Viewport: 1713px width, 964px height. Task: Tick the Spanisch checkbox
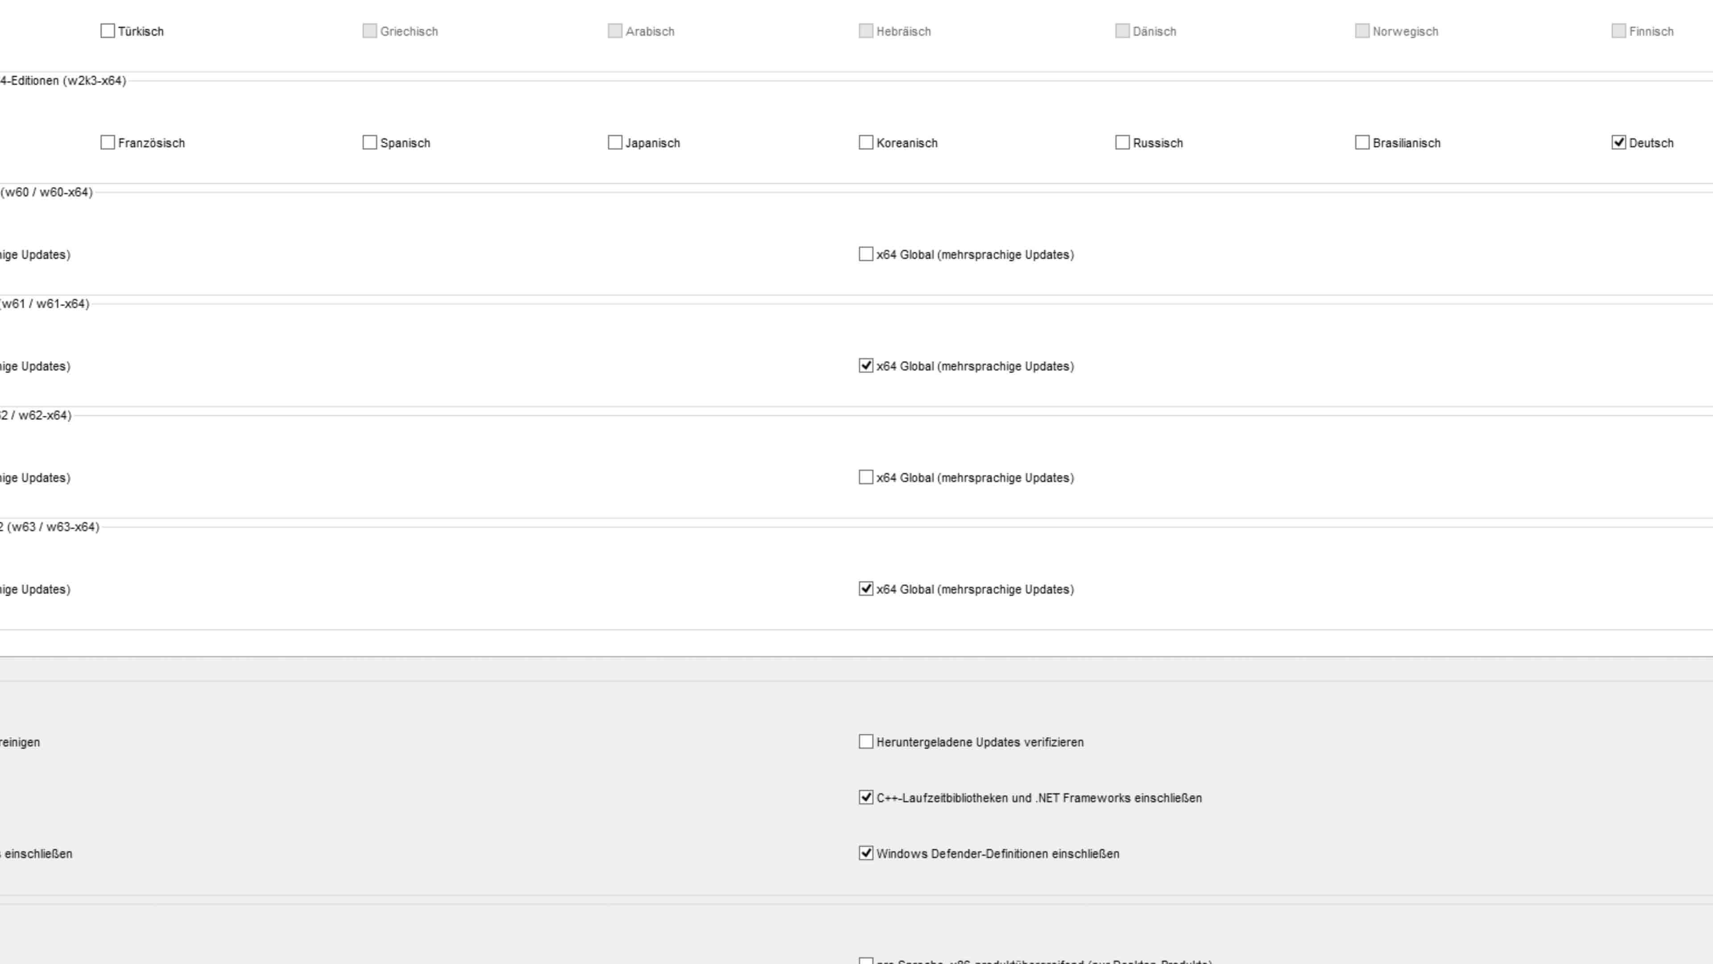point(370,143)
